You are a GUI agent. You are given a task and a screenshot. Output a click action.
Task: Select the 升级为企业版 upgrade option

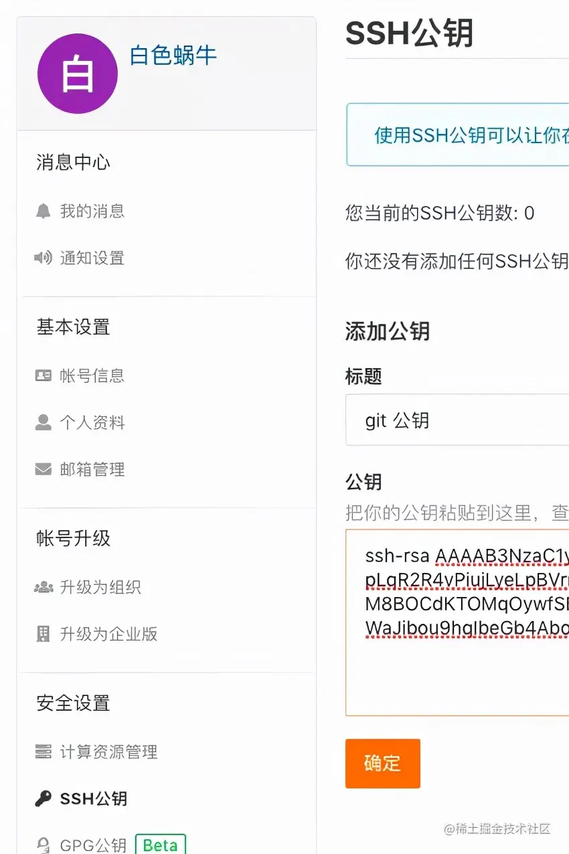coord(108,634)
